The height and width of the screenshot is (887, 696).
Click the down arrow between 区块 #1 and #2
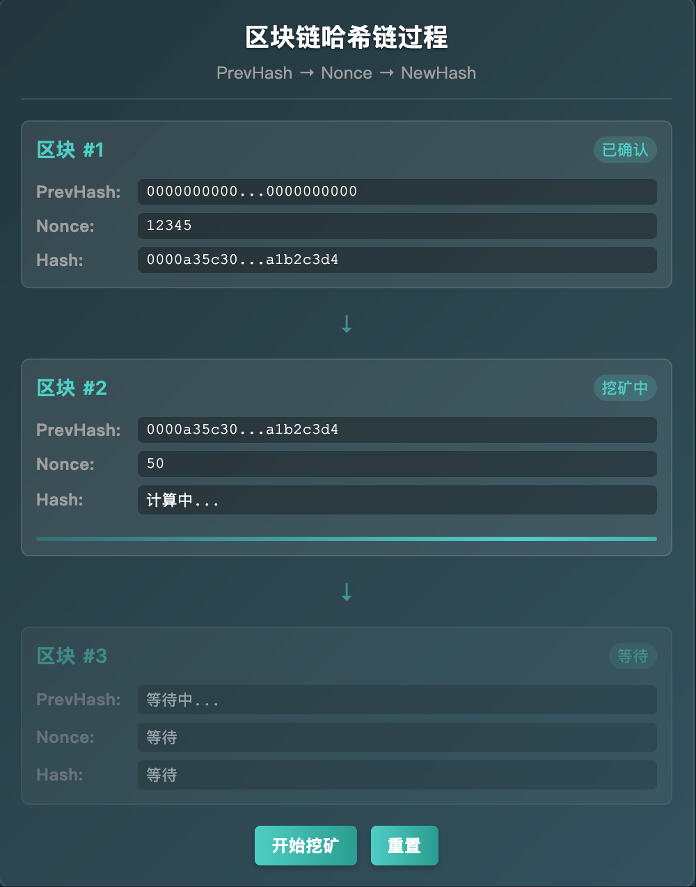click(346, 323)
